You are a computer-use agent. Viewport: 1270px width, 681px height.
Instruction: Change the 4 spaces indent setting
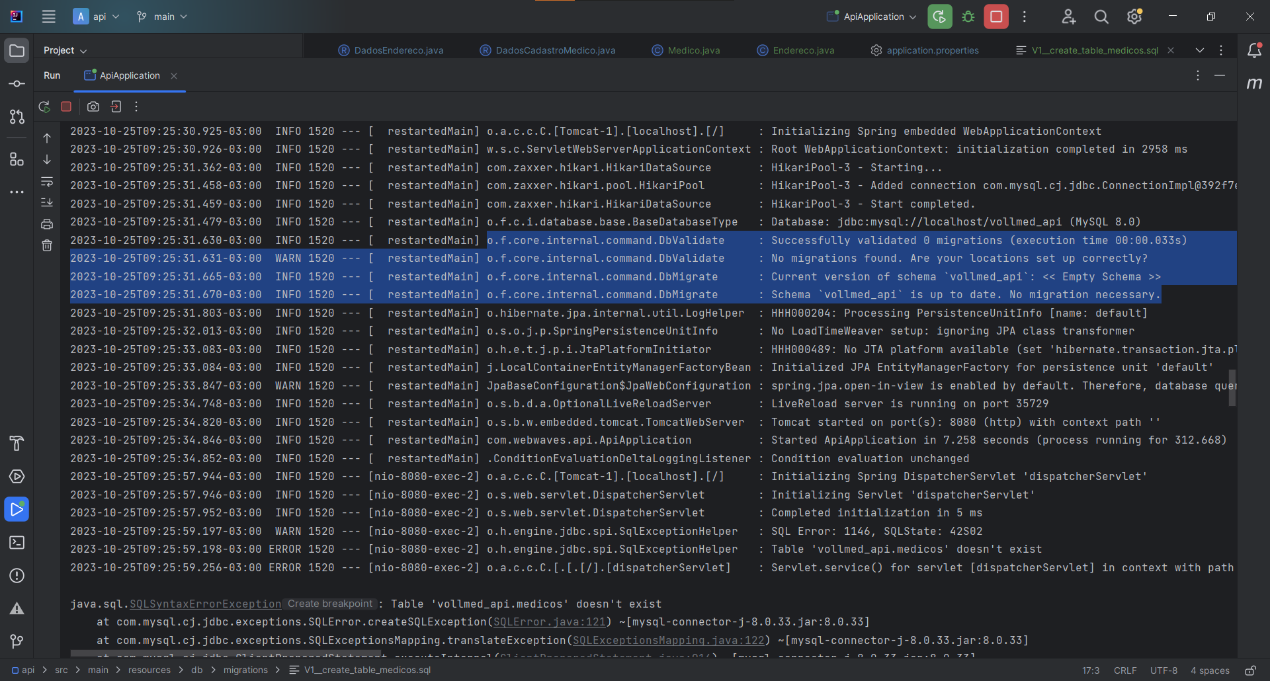tap(1210, 670)
